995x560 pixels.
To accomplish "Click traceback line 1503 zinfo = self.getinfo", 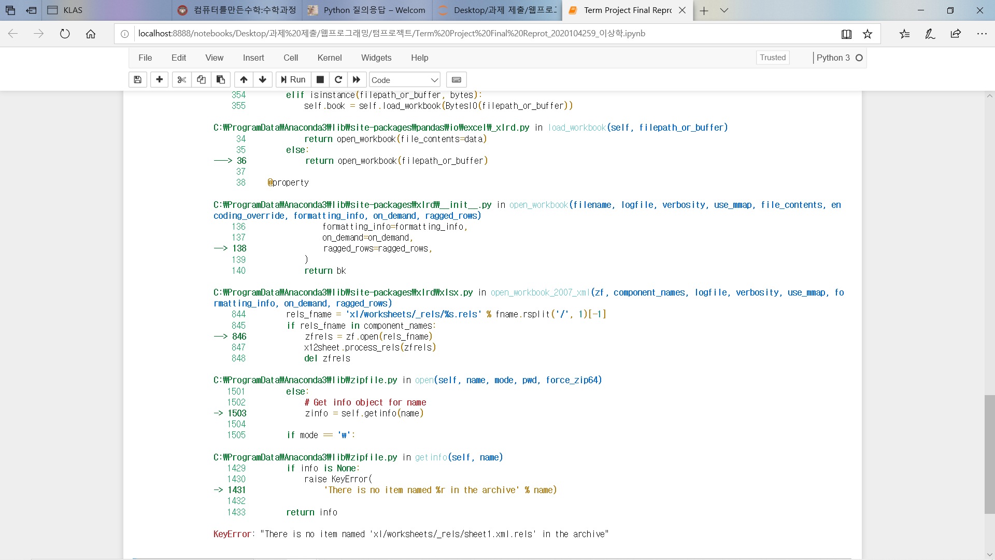I will [364, 413].
